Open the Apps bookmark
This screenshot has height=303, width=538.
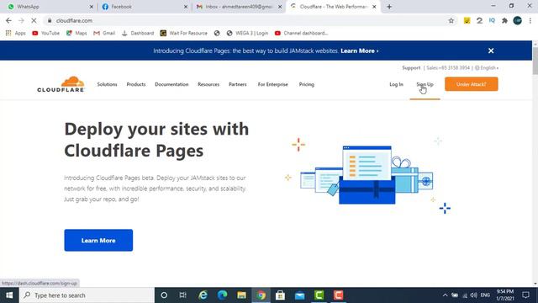click(15, 34)
